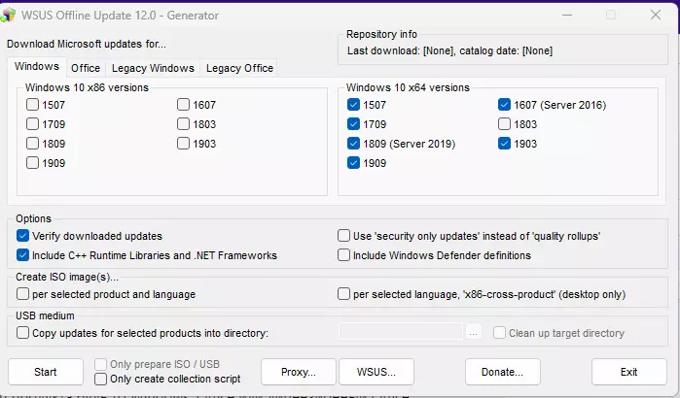Check ISO per selected product and language
Screen dimensions: 680x398
[x=22, y=294]
